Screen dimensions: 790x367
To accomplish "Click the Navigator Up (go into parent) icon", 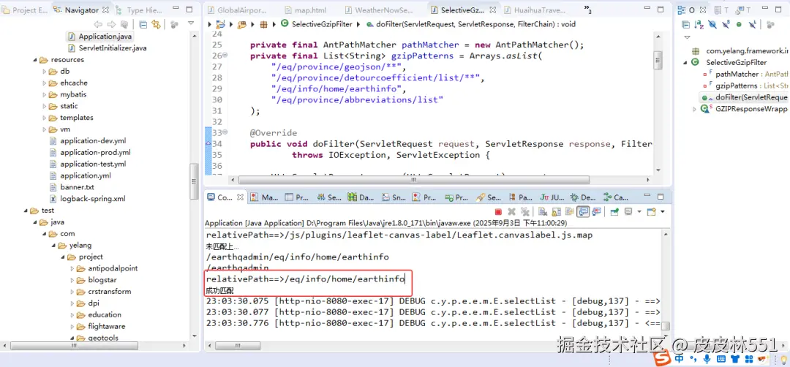I will point(124,24).
